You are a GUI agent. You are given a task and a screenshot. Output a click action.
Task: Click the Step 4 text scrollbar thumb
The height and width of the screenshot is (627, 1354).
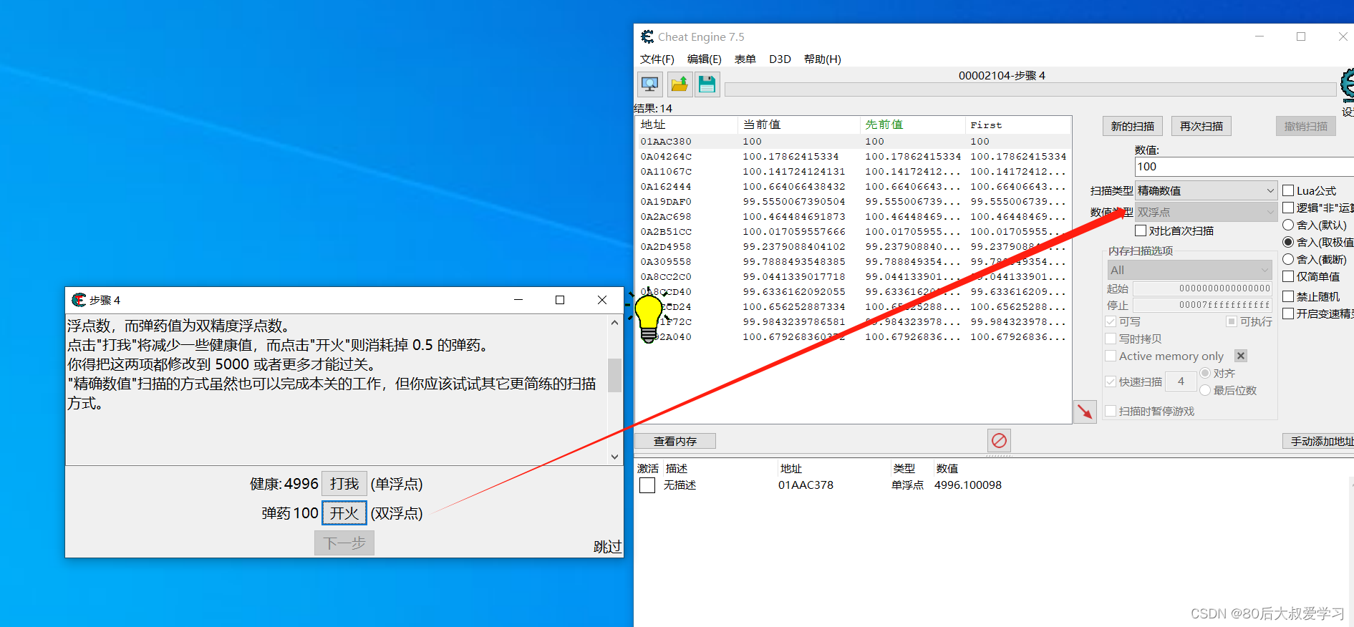[614, 375]
